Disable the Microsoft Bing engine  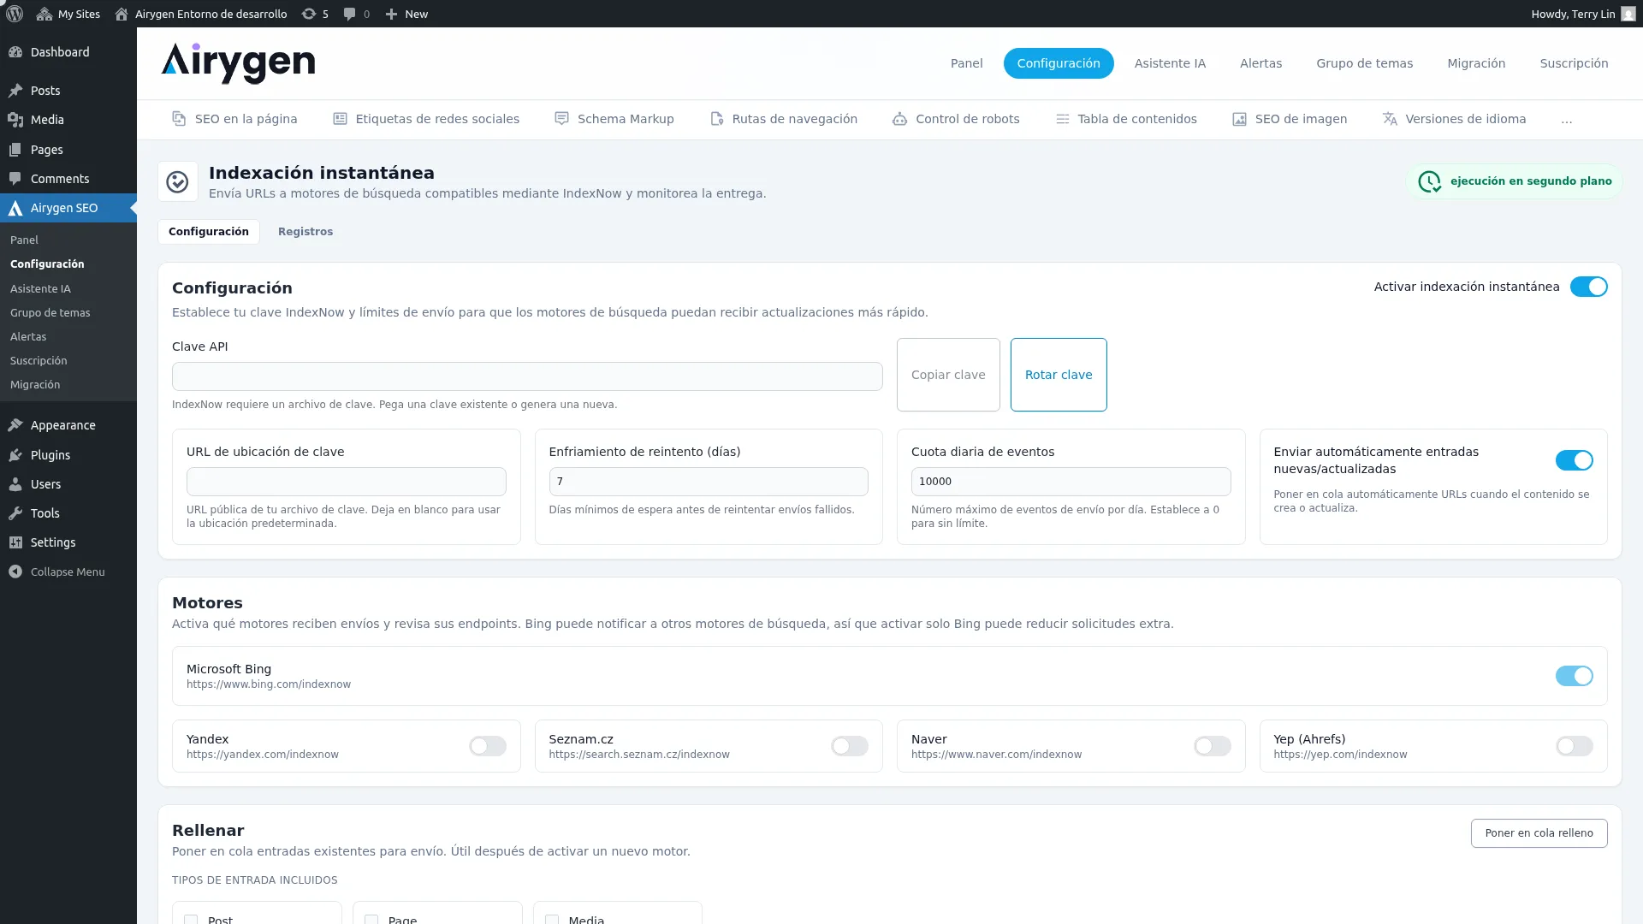click(x=1574, y=676)
